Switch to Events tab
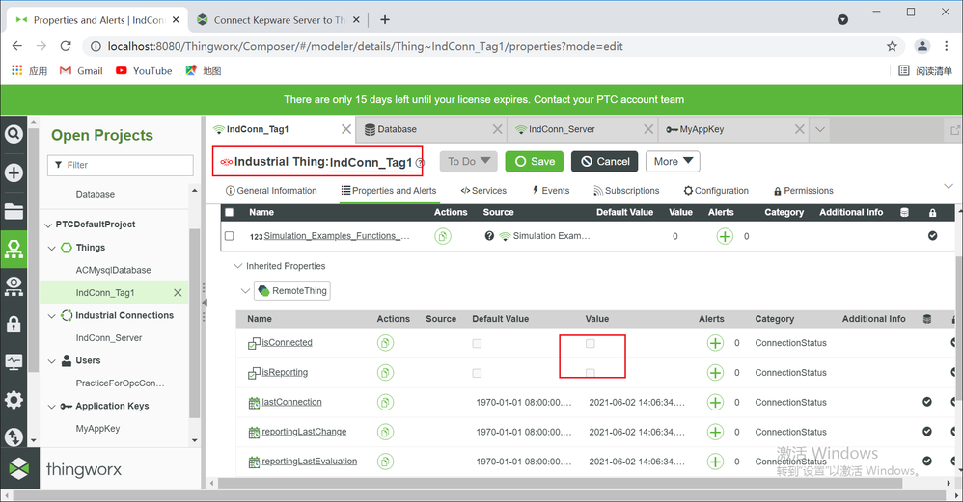 pos(551,191)
